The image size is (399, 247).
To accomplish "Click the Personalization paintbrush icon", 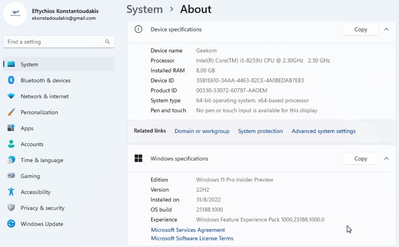I will (x=11, y=112).
